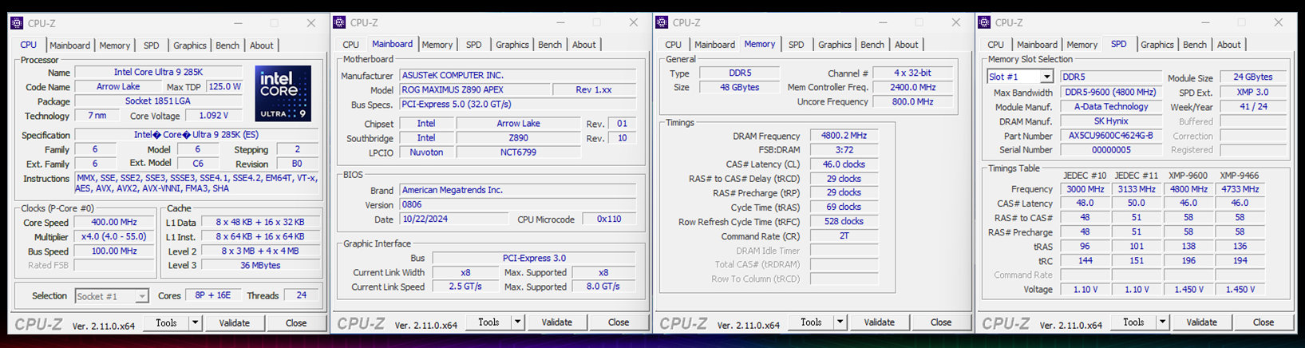Click the Mem Controller Freq. 2400.0 MHz value
This screenshot has height=348, width=1305.
coord(913,87)
